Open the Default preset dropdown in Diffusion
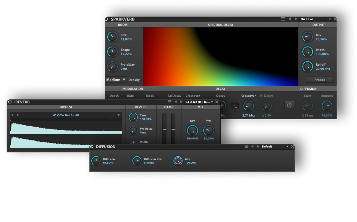Screen dimensions: 357x222 (275, 146)
